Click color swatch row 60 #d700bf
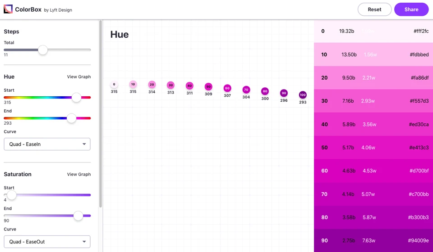433x252 pixels. [x=373, y=171]
